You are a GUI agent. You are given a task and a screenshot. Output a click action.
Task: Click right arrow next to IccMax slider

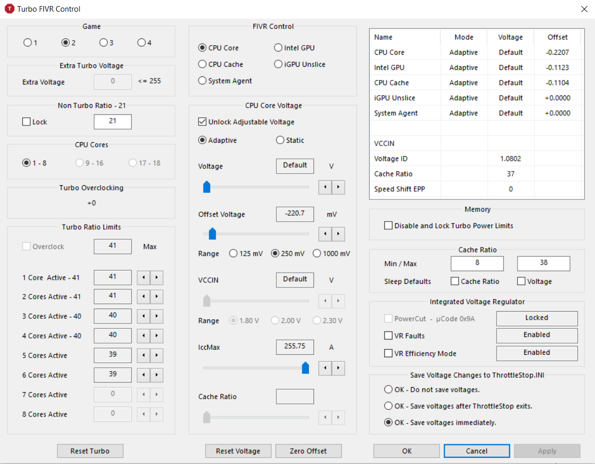click(338, 368)
